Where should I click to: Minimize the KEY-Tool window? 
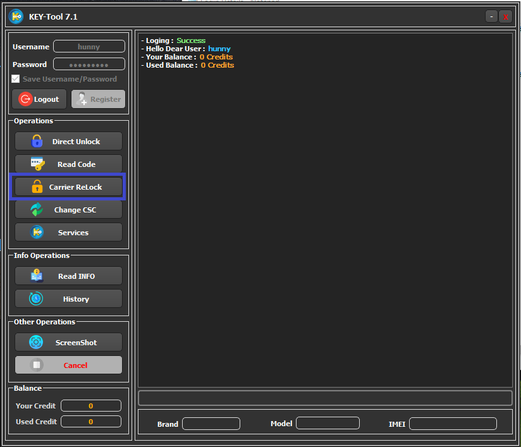point(491,16)
